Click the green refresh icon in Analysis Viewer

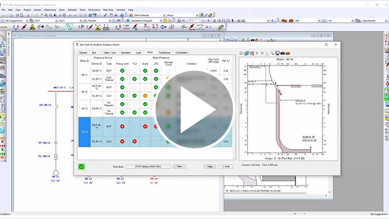click(x=82, y=167)
